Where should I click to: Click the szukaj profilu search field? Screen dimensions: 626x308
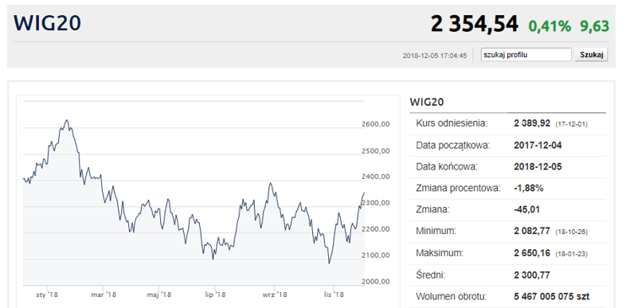pos(526,55)
